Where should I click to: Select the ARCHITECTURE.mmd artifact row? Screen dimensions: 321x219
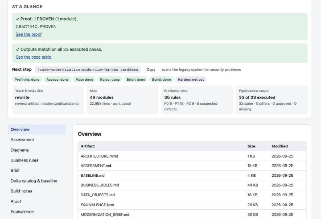pyautogui.click(x=192, y=156)
